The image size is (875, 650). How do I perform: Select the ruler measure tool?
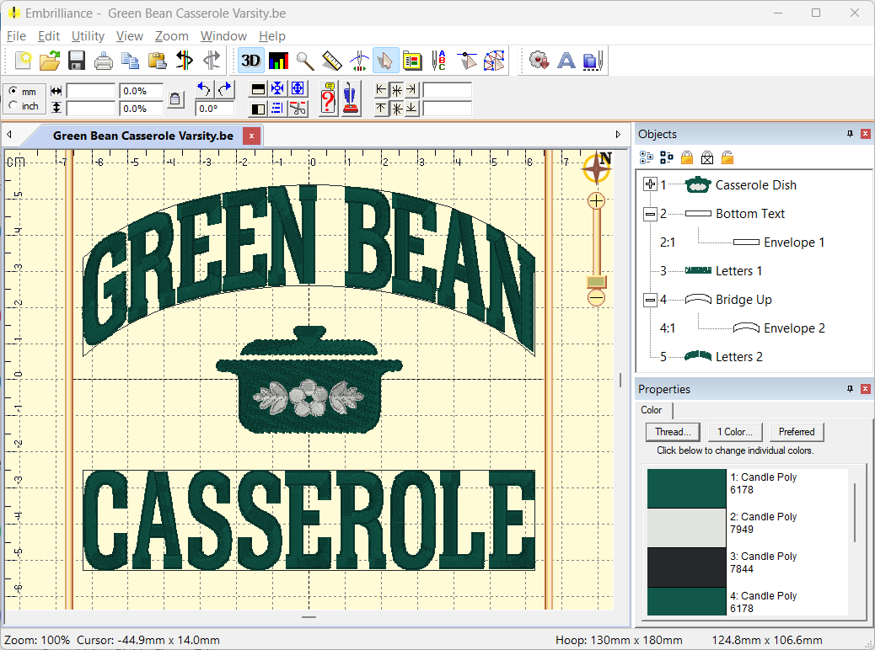(x=331, y=61)
